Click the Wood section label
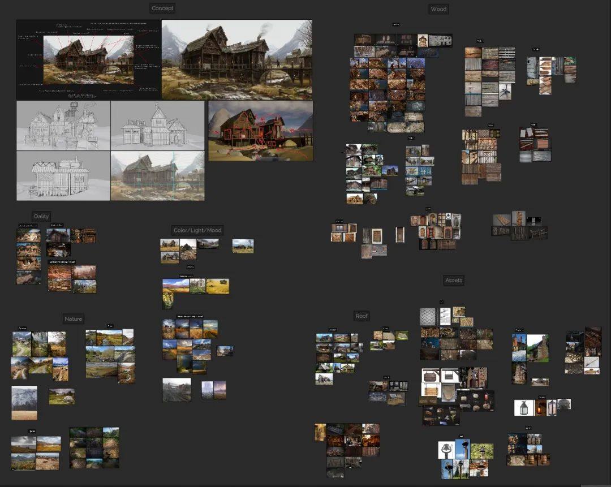The height and width of the screenshot is (487, 611). point(438,9)
